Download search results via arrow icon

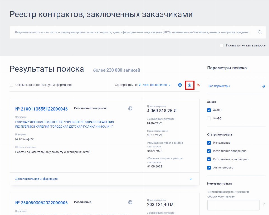pos(190,85)
